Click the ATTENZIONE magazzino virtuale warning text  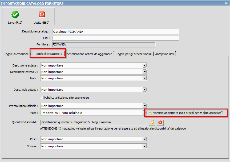(x=113, y=128)
